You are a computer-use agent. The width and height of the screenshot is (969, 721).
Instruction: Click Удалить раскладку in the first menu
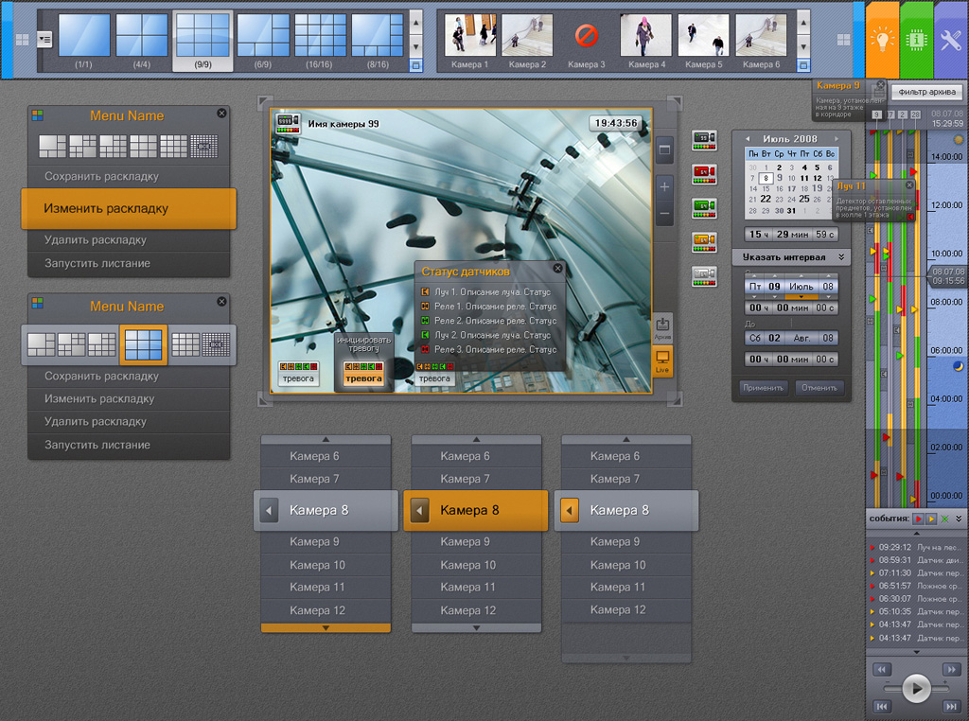click(x=129, y=240)
